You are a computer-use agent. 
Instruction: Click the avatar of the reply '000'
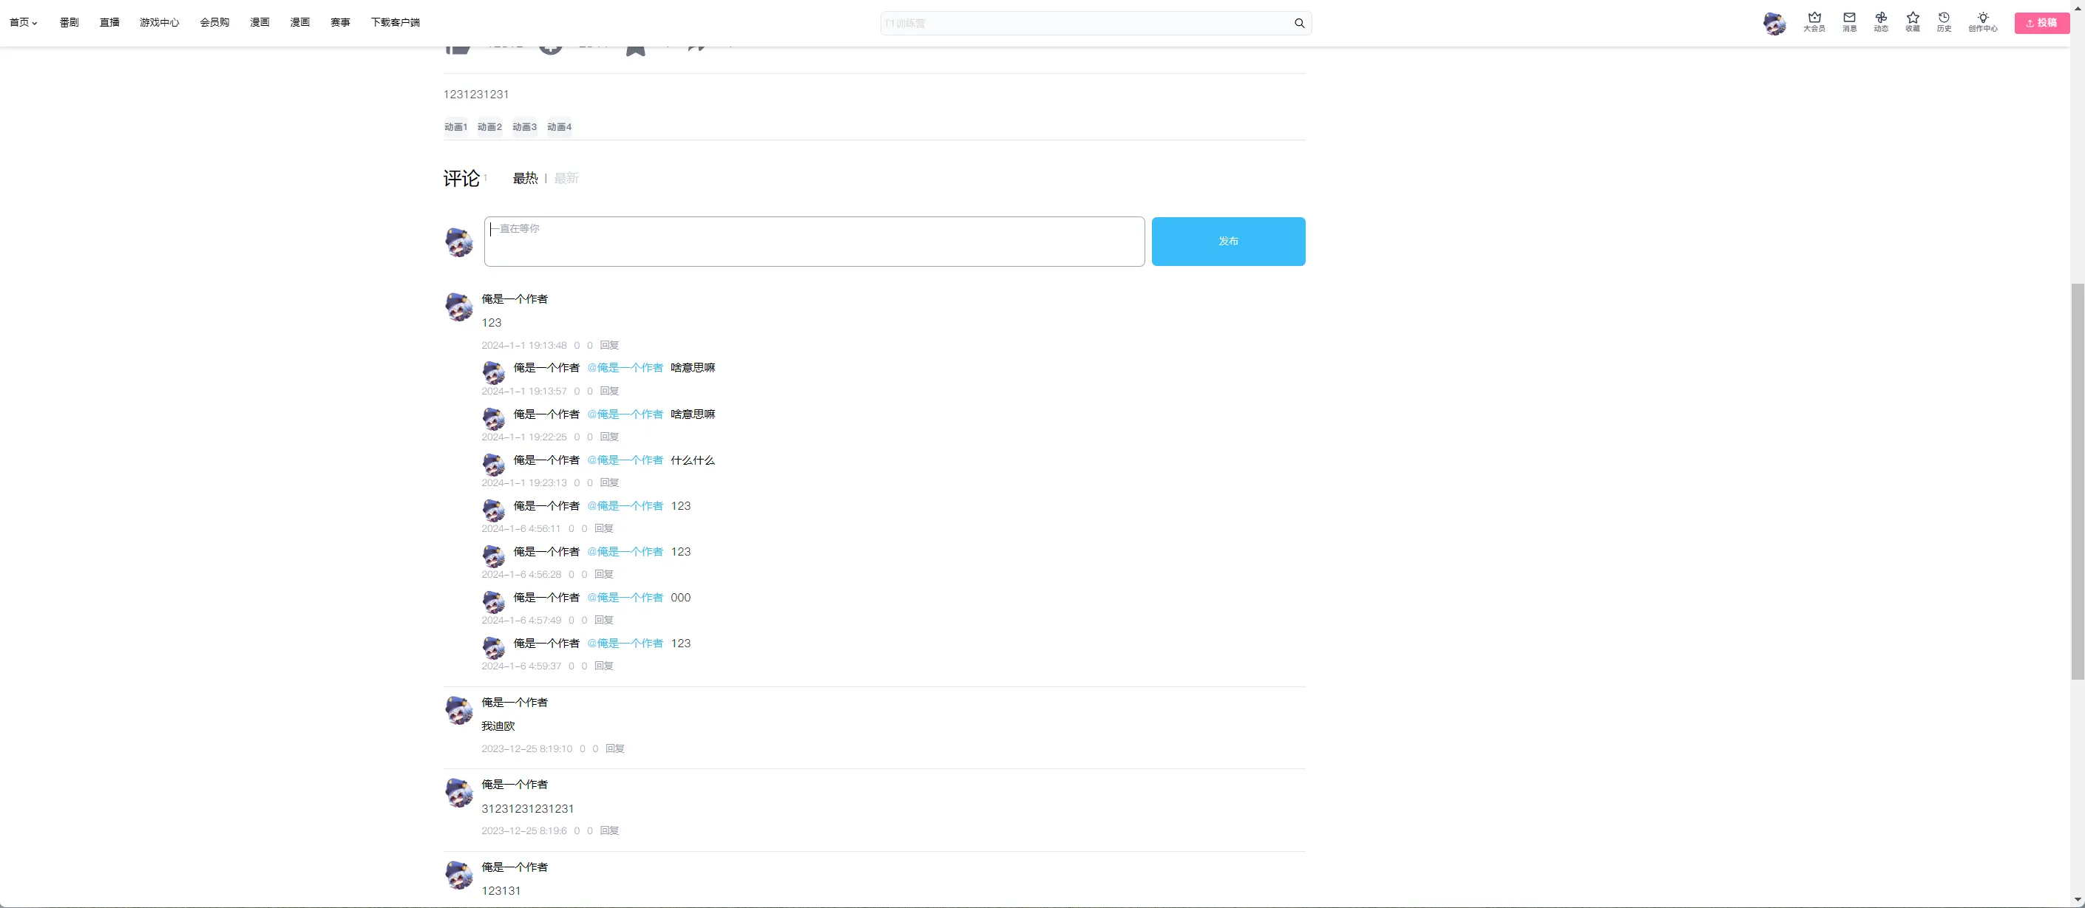(494, 601)
